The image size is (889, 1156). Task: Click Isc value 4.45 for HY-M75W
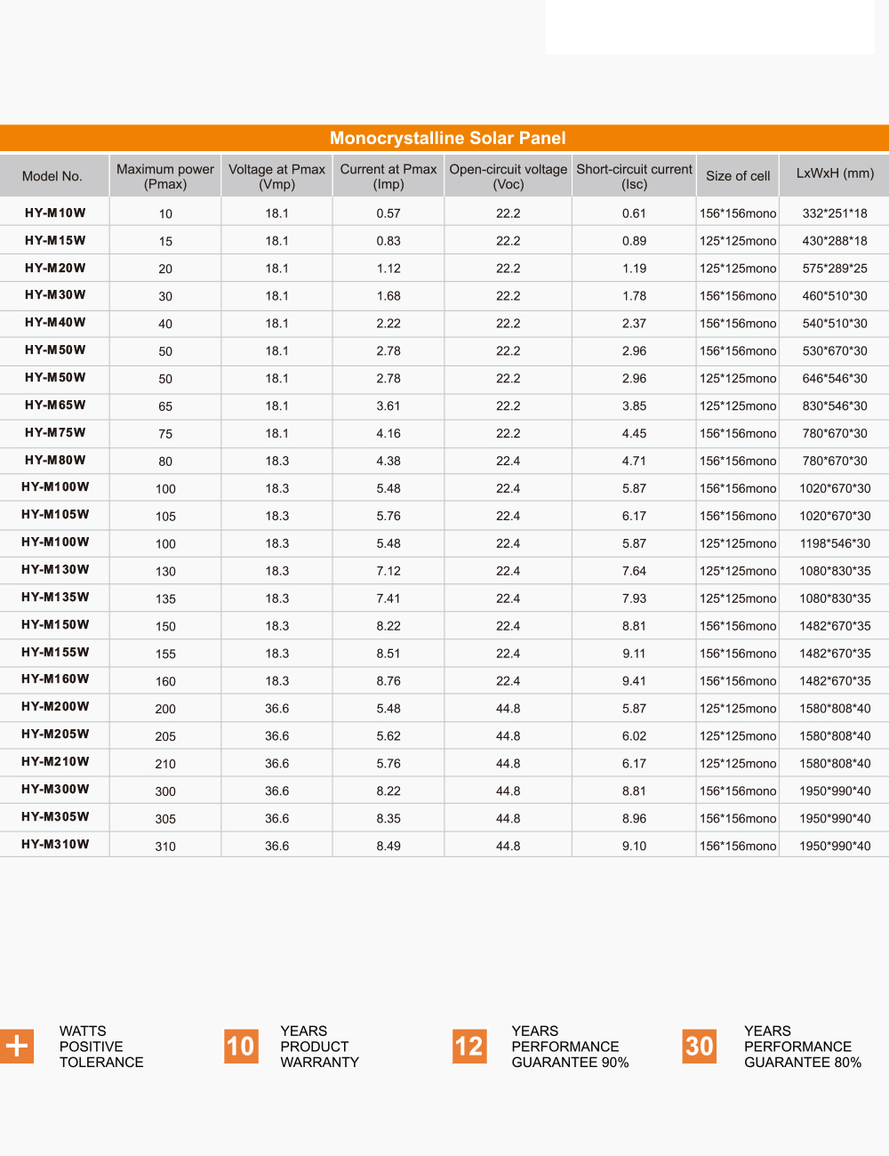(635, 434)
